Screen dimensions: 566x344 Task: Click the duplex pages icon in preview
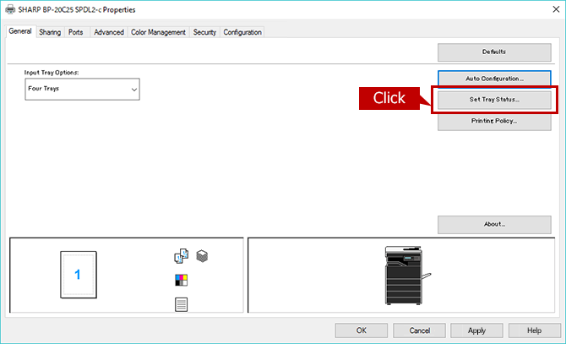point(182,256)
